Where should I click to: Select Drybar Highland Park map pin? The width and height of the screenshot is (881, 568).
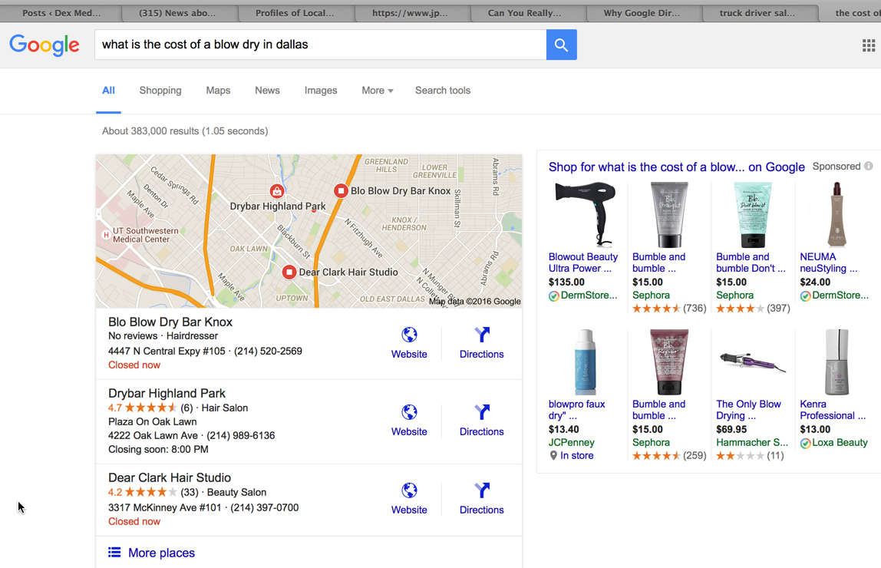pos(276,191)
